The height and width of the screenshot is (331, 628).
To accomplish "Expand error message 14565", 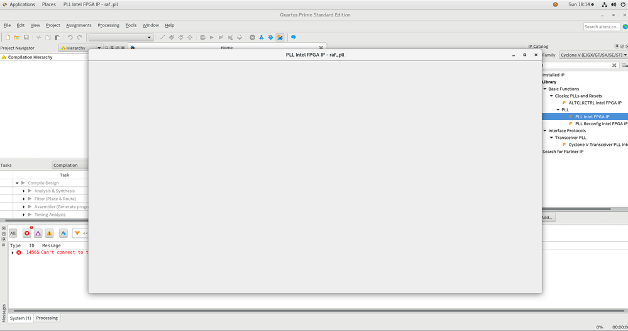I will tap(13, 252).
